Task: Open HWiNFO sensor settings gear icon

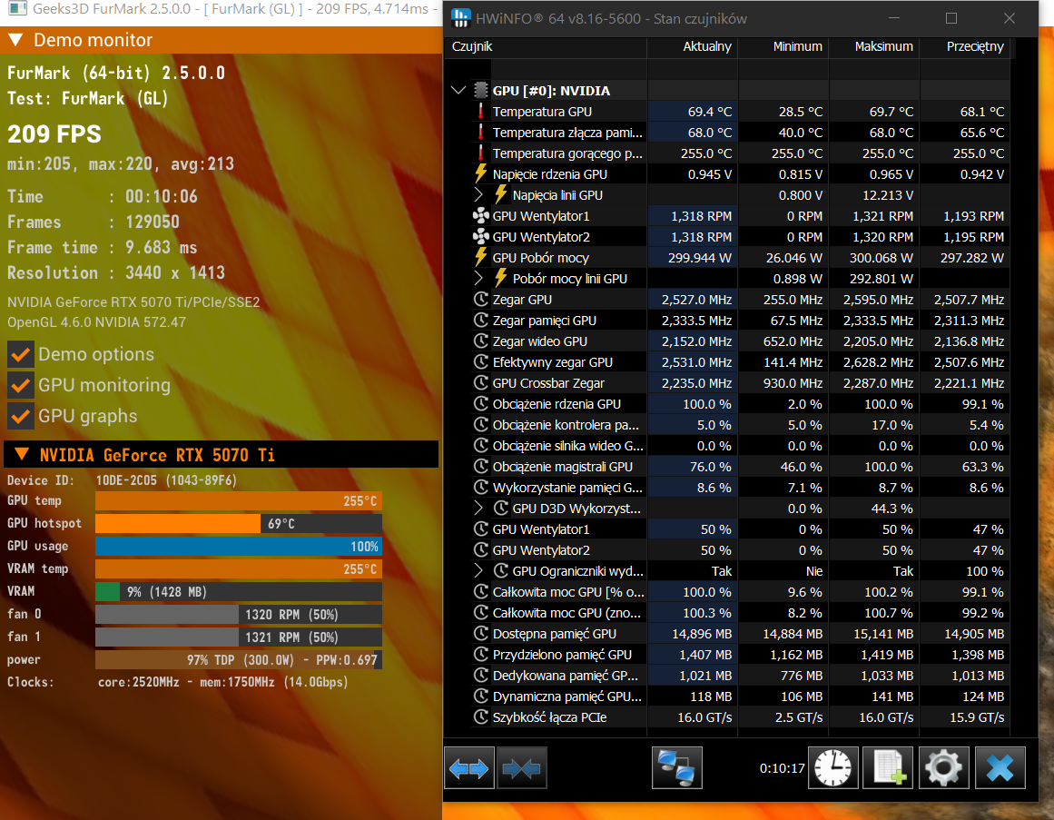Action: [944, 767]
